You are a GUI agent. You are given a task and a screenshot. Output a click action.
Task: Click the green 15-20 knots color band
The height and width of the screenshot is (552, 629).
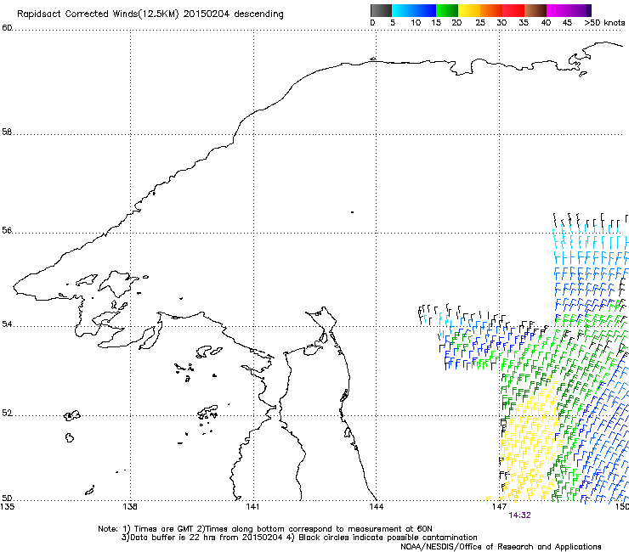[447, 10]
